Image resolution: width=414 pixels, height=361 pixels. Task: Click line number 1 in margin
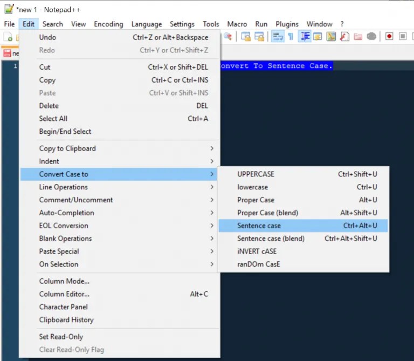click(x=15, y=66)
